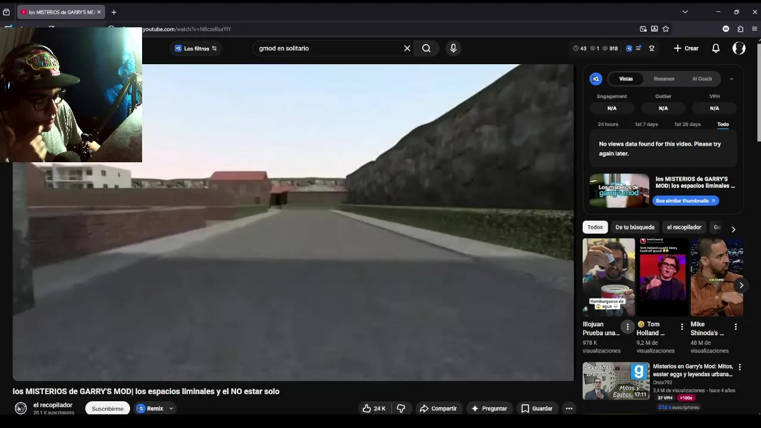The image size is (761, 428).
Task: Open the Mike Shinoda short thumbnail
Action: pos(717,277)
